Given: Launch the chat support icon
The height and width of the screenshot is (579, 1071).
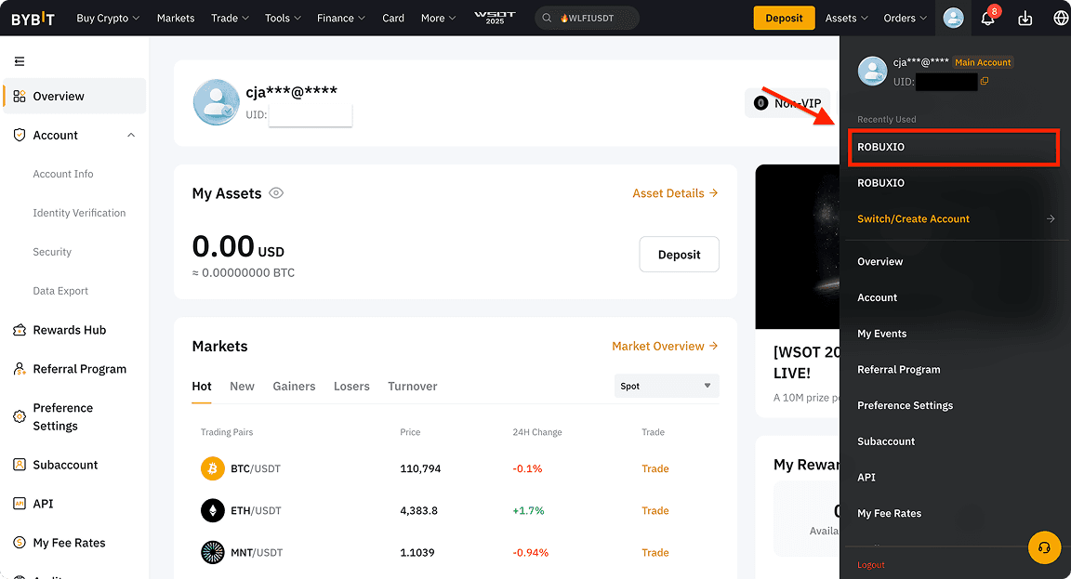Looking at the screenshot, I should [1044, 547].
